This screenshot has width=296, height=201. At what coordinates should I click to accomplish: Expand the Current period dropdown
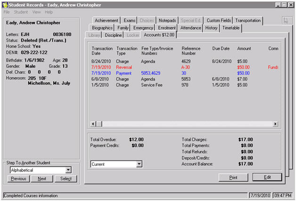(x=139, y=164)
